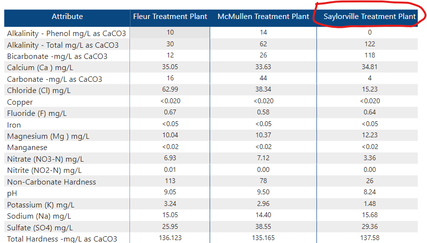Click the Attribute column header
This screenshot has height=243, width=427.
(67, 17)
